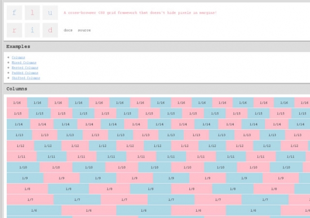Click the "f" logo letter tile
The width and height of the screenshot is (310, 218).
coord(15,12)
